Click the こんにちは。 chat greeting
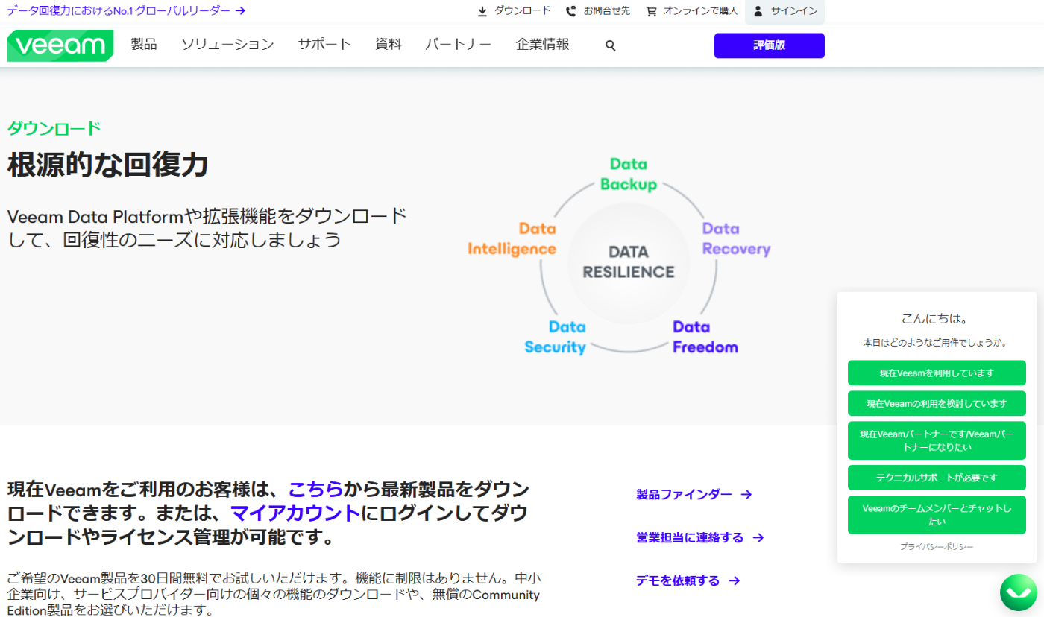 pyautogui.click(x=934, y=318)
